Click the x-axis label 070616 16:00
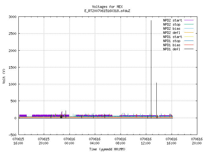This screenshot has width=203, height=152. 171,141
